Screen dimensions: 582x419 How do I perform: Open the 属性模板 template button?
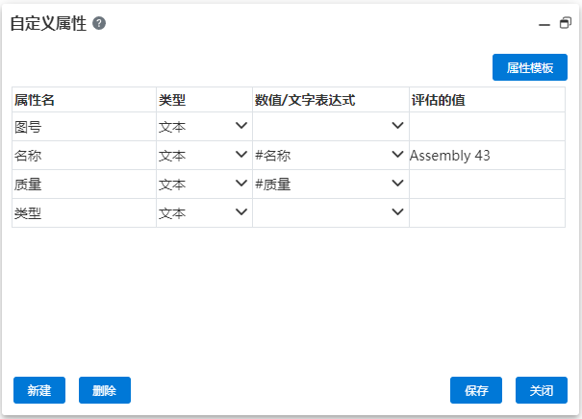pyautogui.click(x=530, y=67)
